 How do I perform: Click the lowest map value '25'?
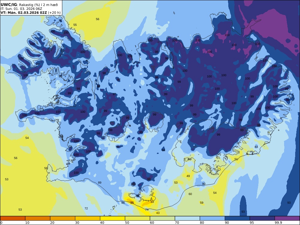tap(132, 202)
